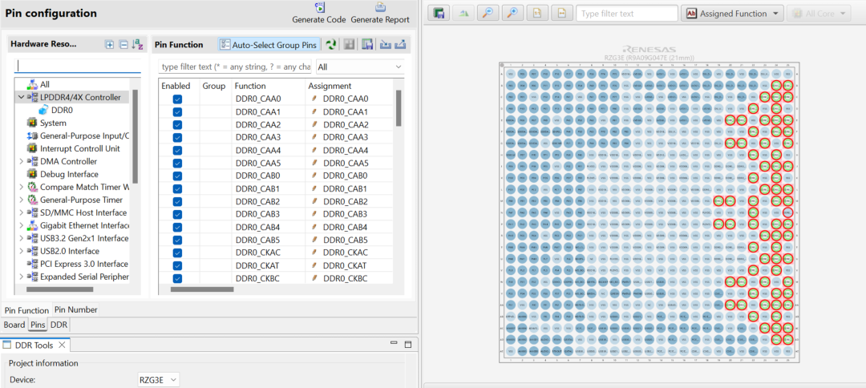Collapse the LPDDR4/4X Controller node
This screenshot has height=388, width=866.
click(21, 97)
